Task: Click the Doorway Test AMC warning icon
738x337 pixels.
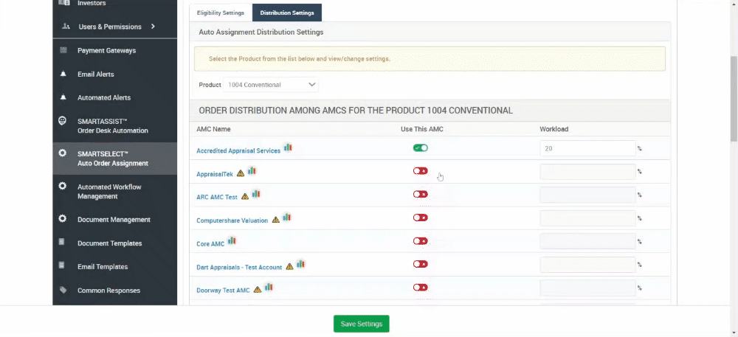Action: (258, 290)
